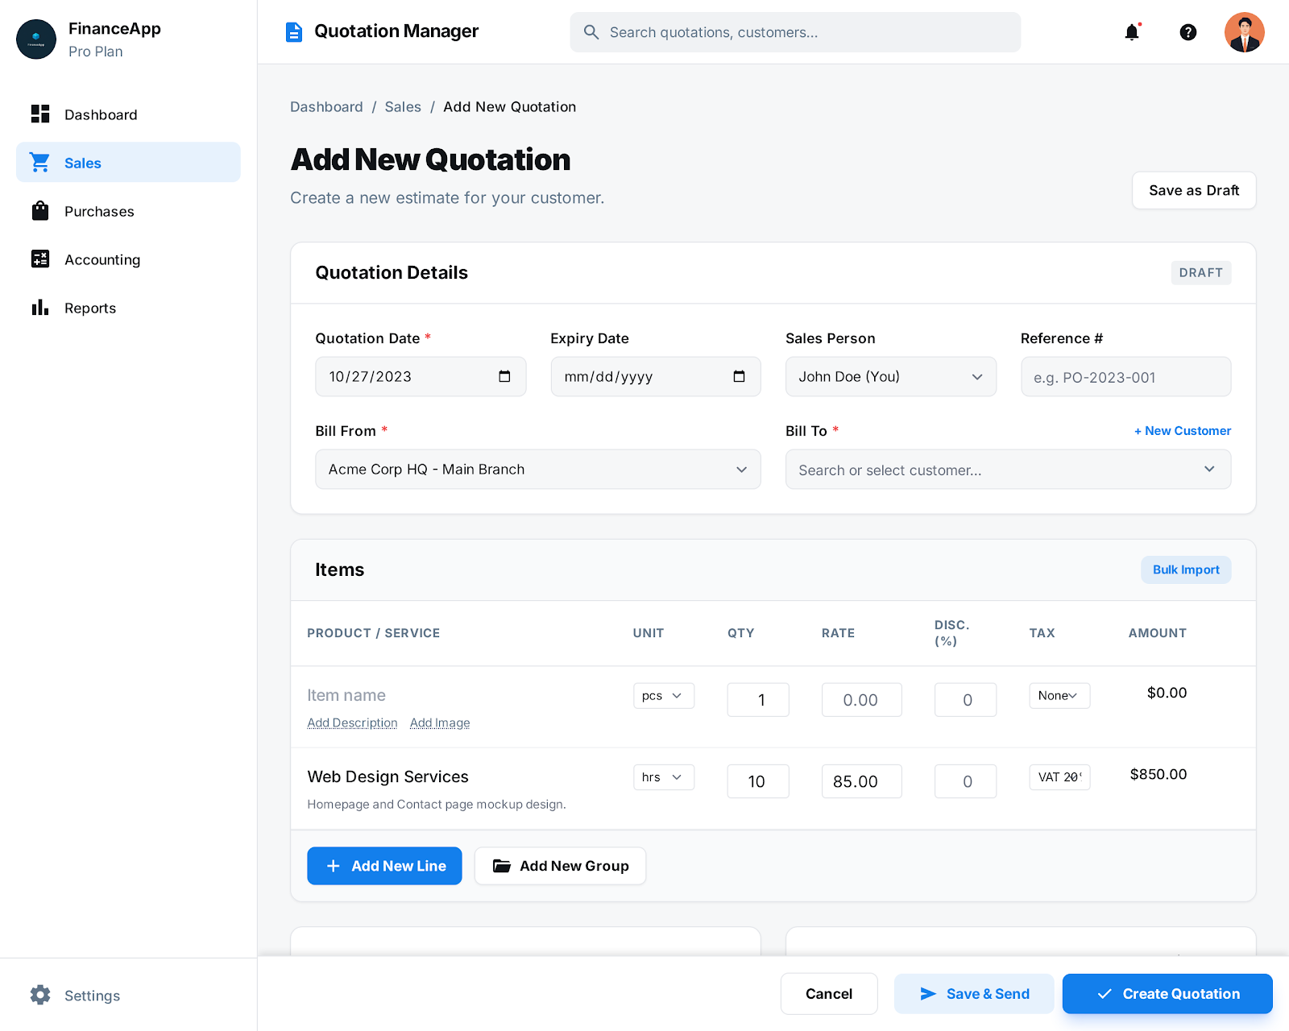Open the hrs unit dropdown
Viewport: 1289px width, 1031px height.
coord(663,777)
